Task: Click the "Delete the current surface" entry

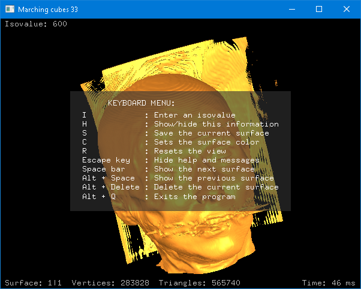Action: click(216, 187)
